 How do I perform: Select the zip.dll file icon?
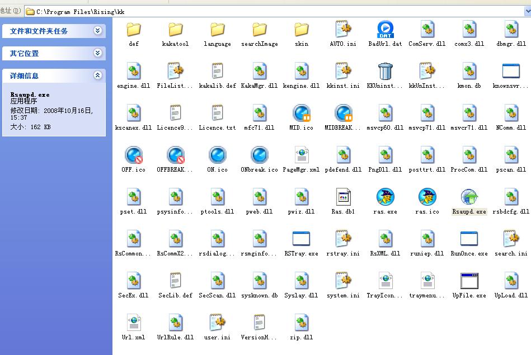point(302,323)
